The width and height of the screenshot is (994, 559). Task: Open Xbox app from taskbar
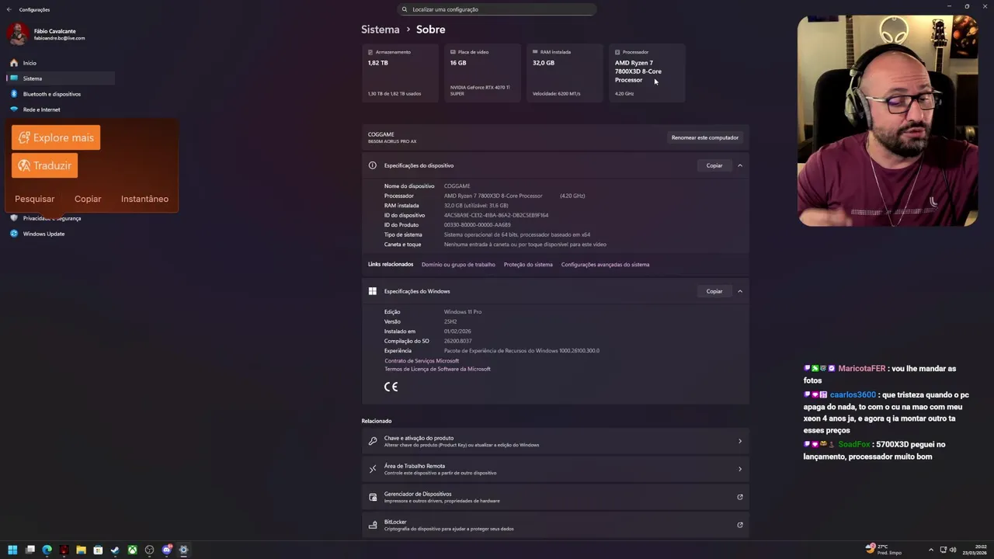click(132, 550)
